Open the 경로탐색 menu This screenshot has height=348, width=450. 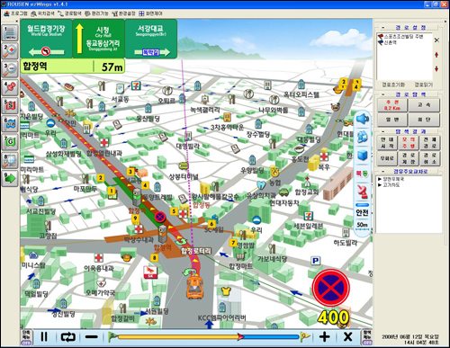[69, 13]
